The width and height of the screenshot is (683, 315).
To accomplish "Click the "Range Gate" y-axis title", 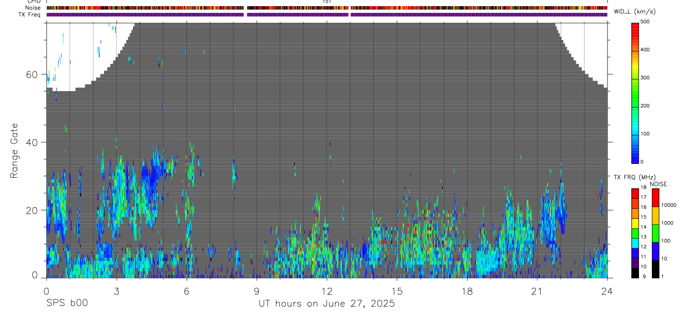I will (14, 151).
